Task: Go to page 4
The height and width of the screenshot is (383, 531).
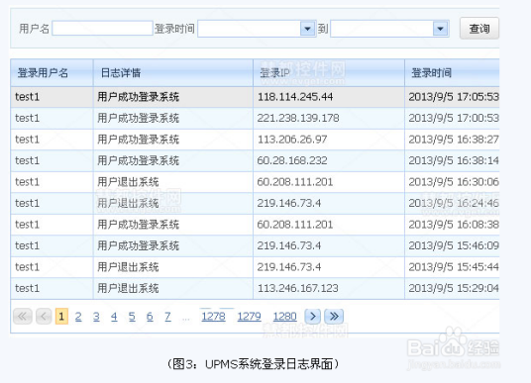Action: [x=114, y=317]
